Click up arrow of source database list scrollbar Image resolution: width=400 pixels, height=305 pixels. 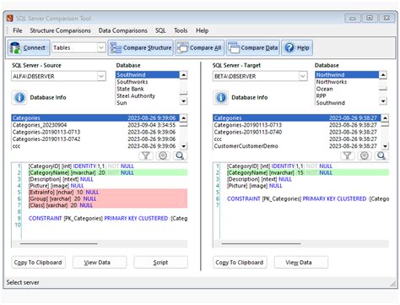(x=183, y=75)
